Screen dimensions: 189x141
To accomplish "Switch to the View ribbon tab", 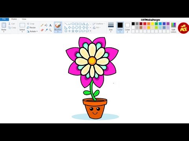I will tap(24, 19).
